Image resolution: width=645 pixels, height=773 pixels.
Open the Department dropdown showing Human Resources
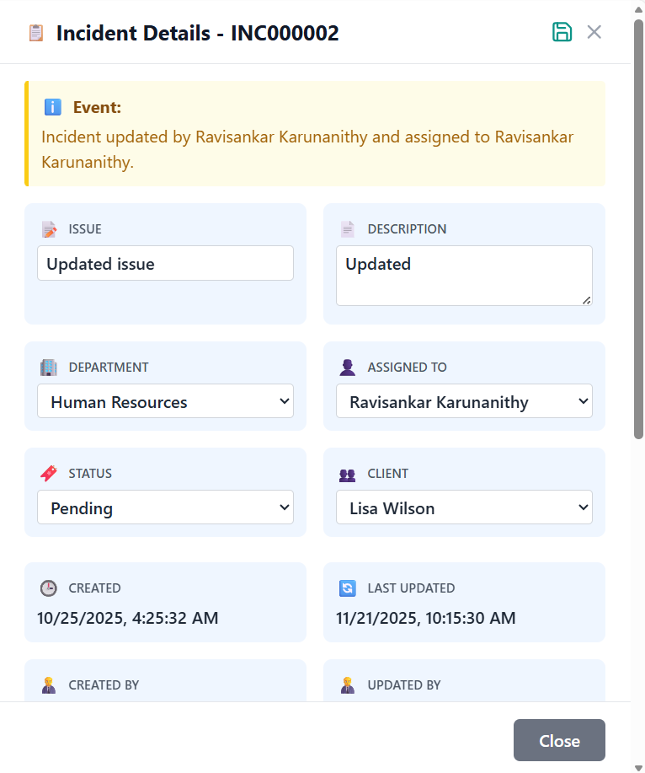coord(165,402)
